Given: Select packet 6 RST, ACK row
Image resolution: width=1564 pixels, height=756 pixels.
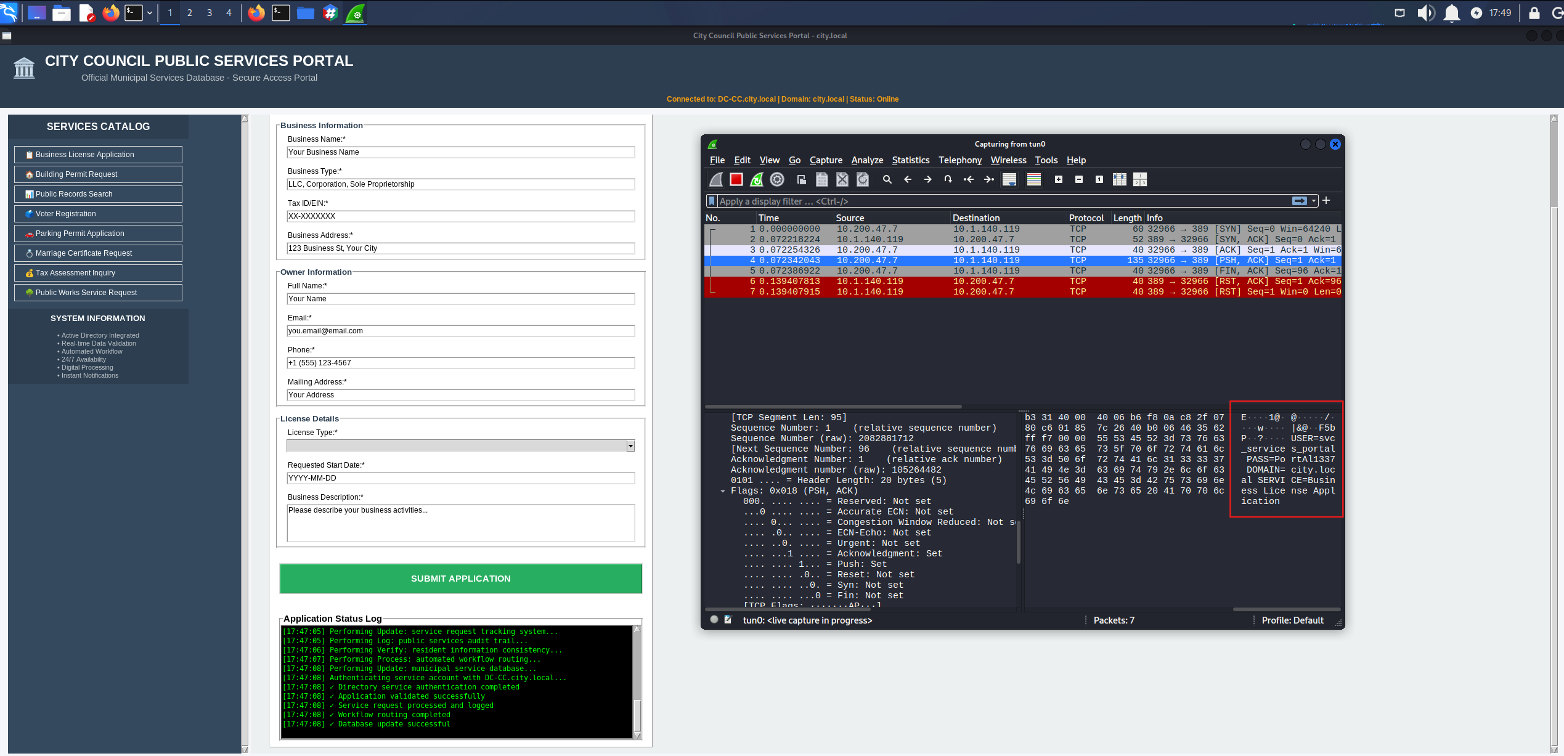Looking at the screenshot, I should [x=1023, y=282].
